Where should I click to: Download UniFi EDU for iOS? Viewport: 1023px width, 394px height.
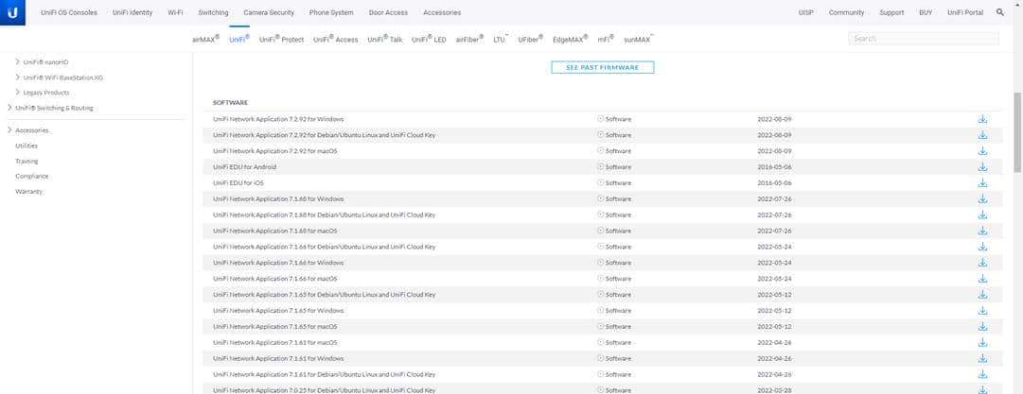pyautogui.click(x=982, y=183)
